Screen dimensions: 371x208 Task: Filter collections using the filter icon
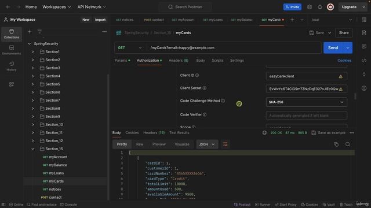[39, 31]
